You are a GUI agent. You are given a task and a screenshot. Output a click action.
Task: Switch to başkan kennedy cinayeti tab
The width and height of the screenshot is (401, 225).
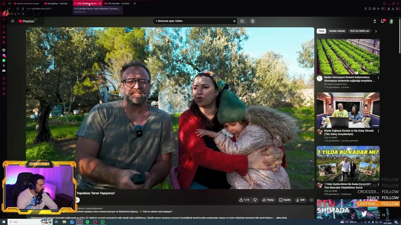[x=26, y=3]
